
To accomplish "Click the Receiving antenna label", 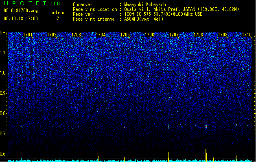I will 94,19.
